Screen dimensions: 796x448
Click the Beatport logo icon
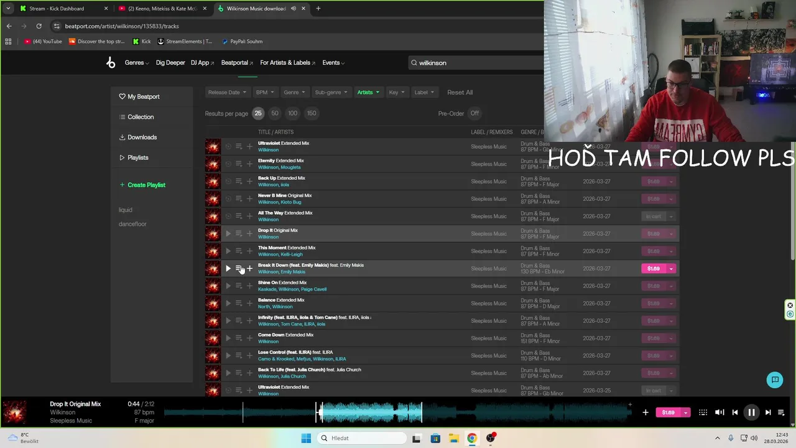coord(111,62)
